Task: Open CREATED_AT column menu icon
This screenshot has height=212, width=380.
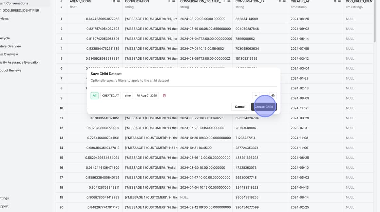Action: point(339,2)
